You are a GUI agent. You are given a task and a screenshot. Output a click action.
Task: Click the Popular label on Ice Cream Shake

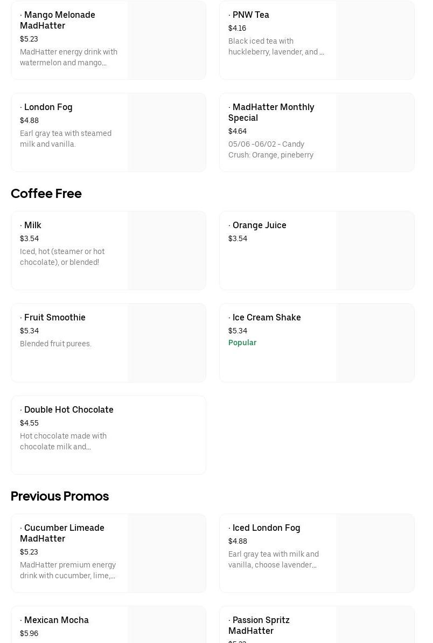(242, 343)
